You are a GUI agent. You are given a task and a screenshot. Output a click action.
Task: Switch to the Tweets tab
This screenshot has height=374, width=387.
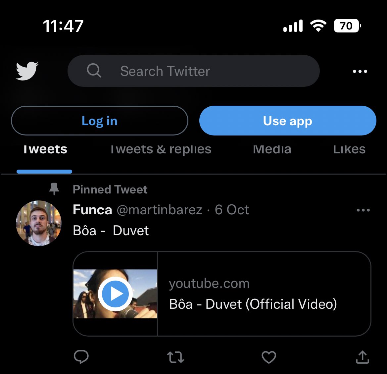point(45,150)
